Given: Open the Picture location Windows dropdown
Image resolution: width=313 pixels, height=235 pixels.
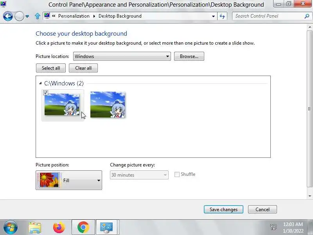Looking at the screenshot, I should (122, 56).
